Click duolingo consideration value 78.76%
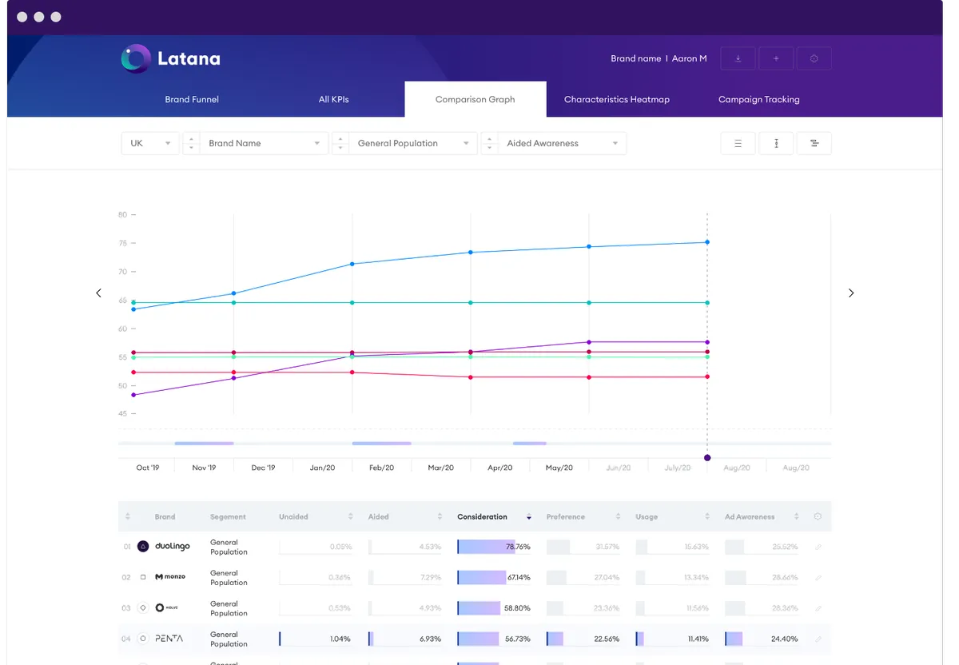This screenshot has height=665, width=959. 518,548
